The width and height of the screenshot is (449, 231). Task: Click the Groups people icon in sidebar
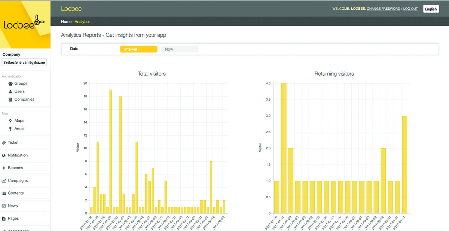[10, 83]
